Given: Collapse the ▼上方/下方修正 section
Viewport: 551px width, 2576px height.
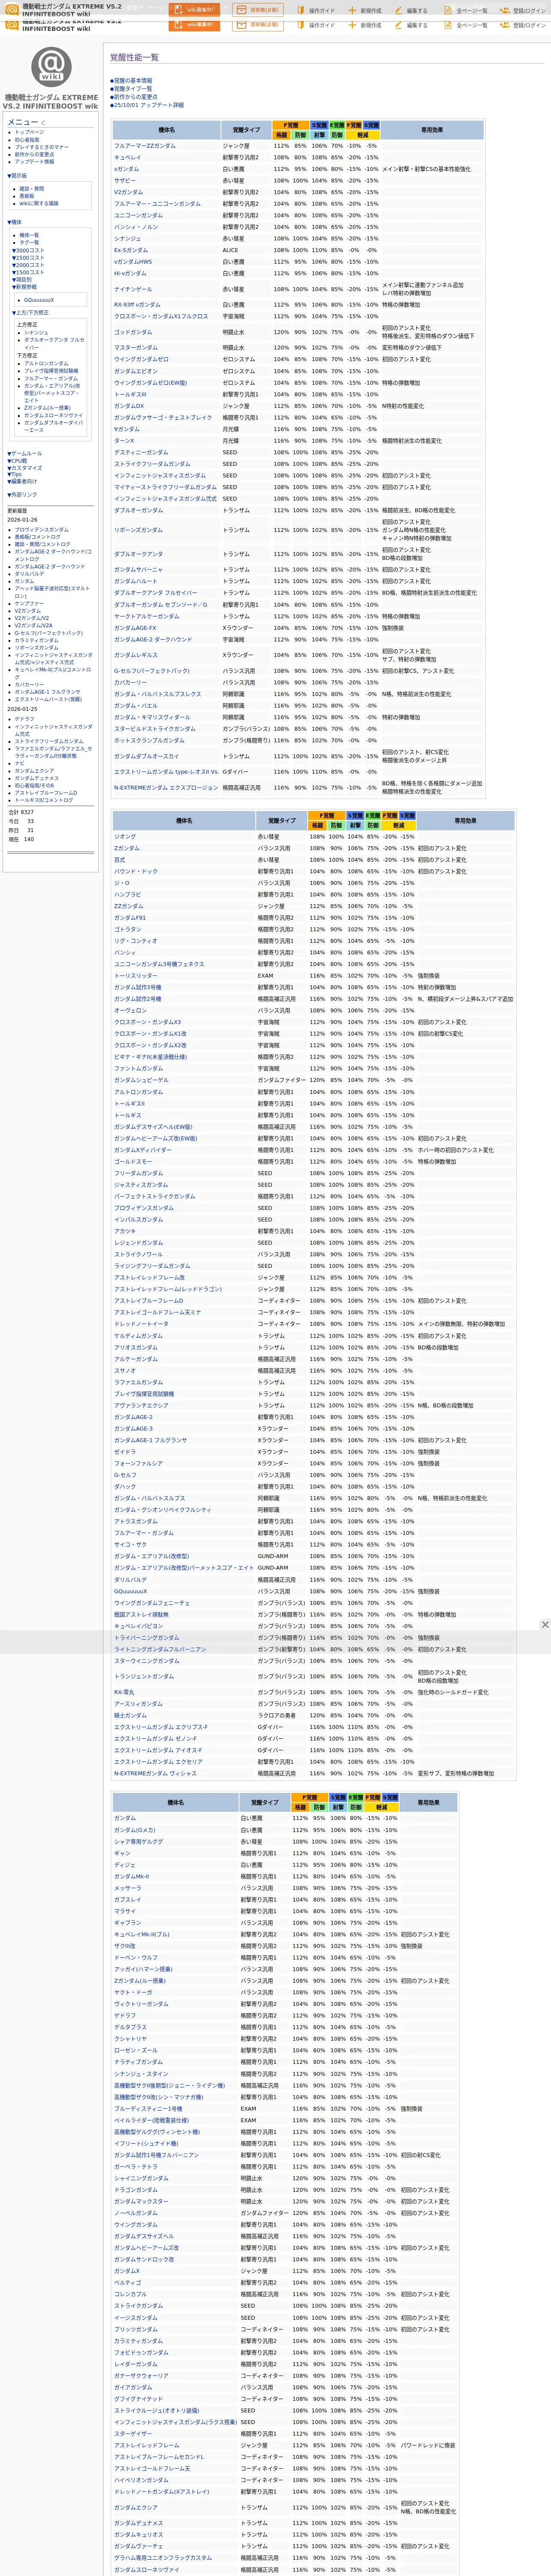Looking at the screenshot, I should coord(30,312).
